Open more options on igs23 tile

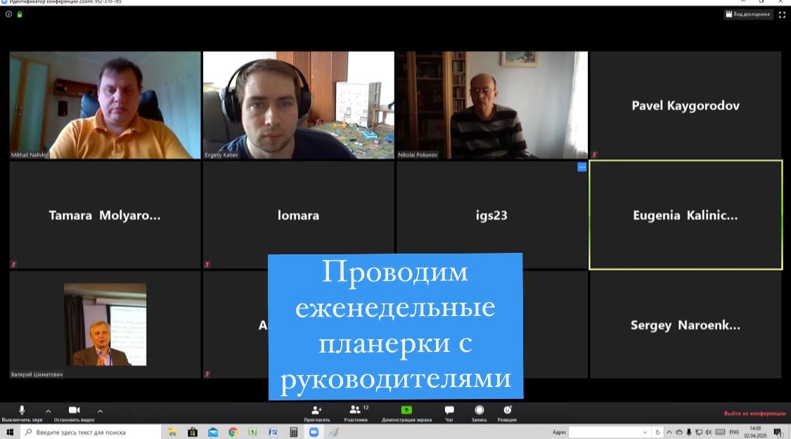581,167
